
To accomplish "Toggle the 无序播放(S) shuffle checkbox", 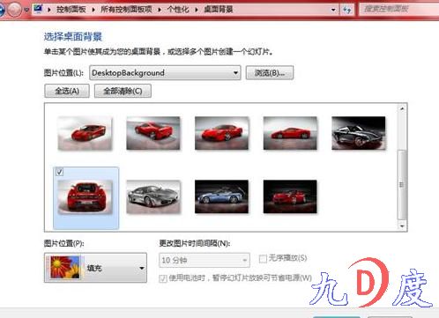I will (x=263, y=258).
